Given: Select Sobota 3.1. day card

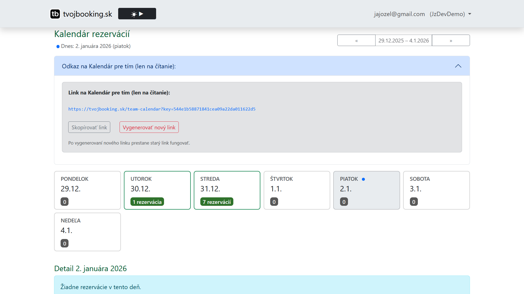Looking at the screenshot, I should 436,190.
